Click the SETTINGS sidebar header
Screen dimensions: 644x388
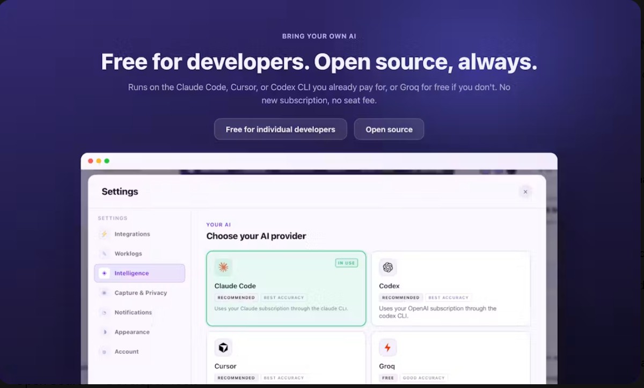point(113,218)
